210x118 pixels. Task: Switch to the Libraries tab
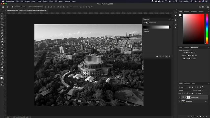tap(186, 48)
